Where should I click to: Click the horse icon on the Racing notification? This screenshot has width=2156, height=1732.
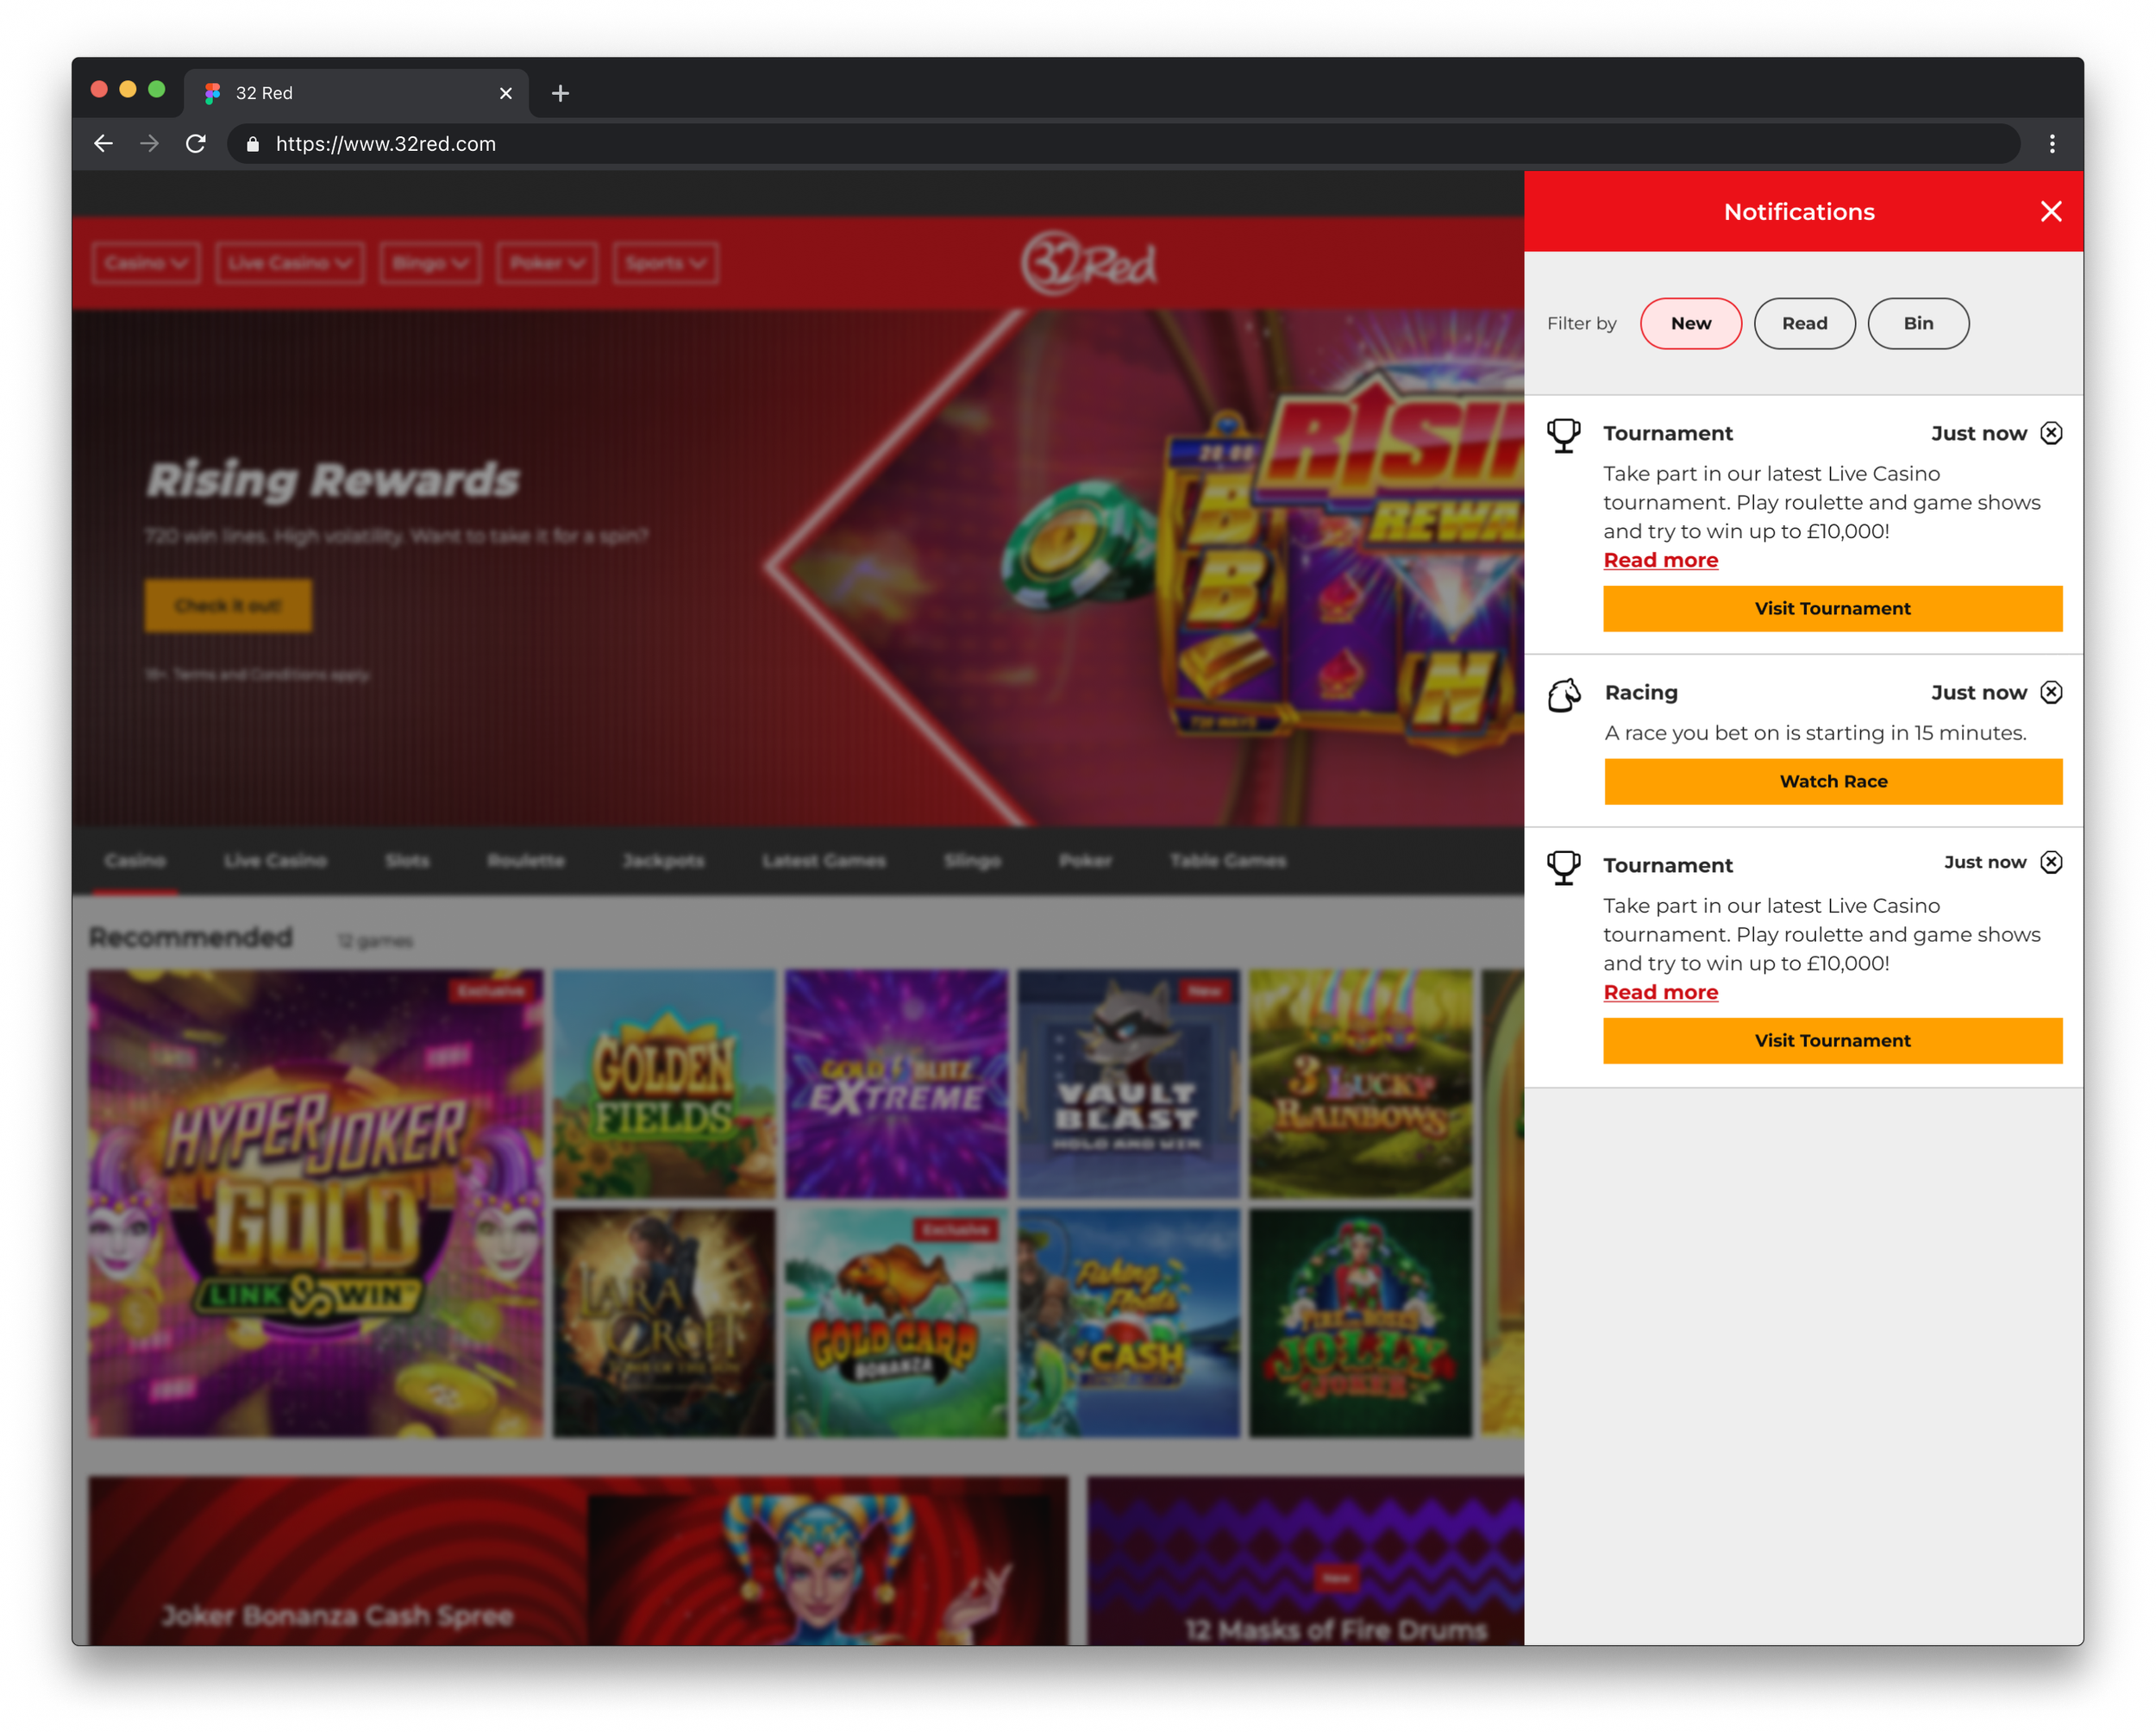[x=1564, y=695]
